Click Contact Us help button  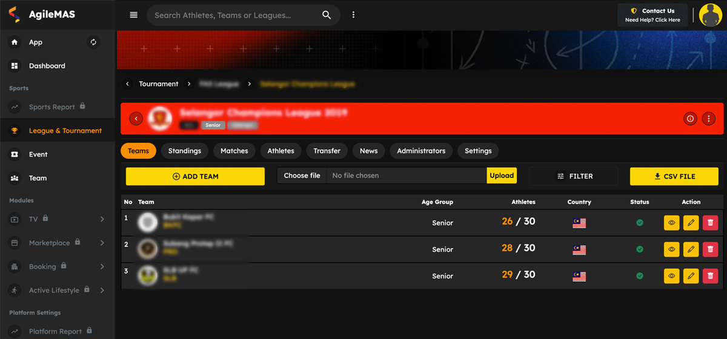click(652, 15)
